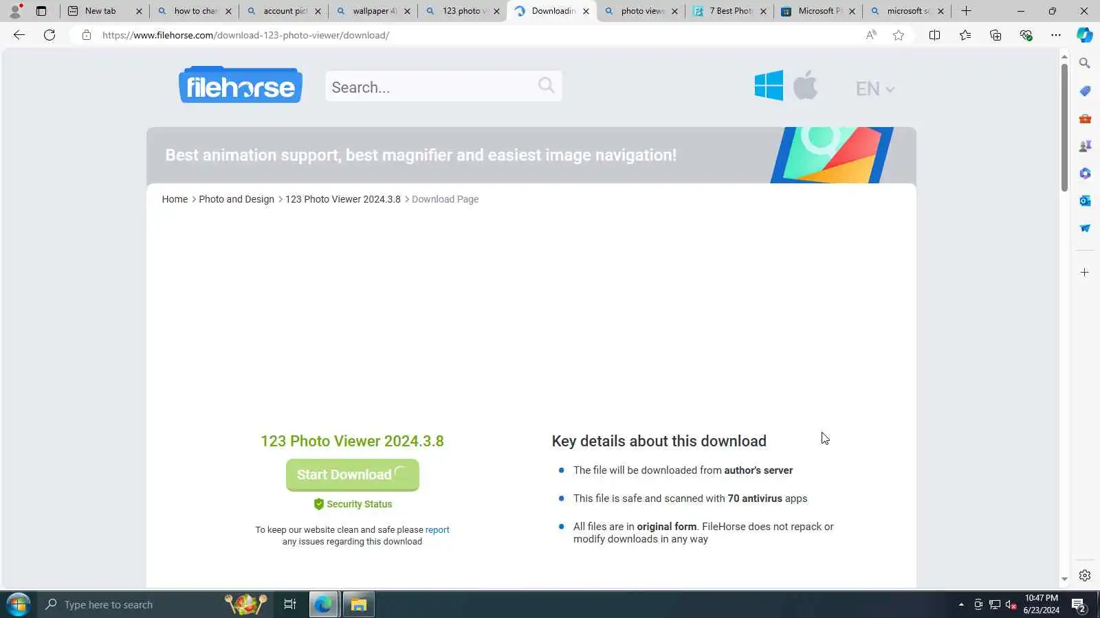Screen dimensions: 1100x618
Task: Open the browser profile icon
Action: [15, 11]
